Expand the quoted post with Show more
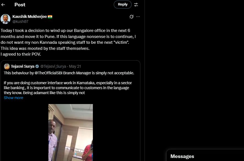244x161 pixels. pos(13,98)
